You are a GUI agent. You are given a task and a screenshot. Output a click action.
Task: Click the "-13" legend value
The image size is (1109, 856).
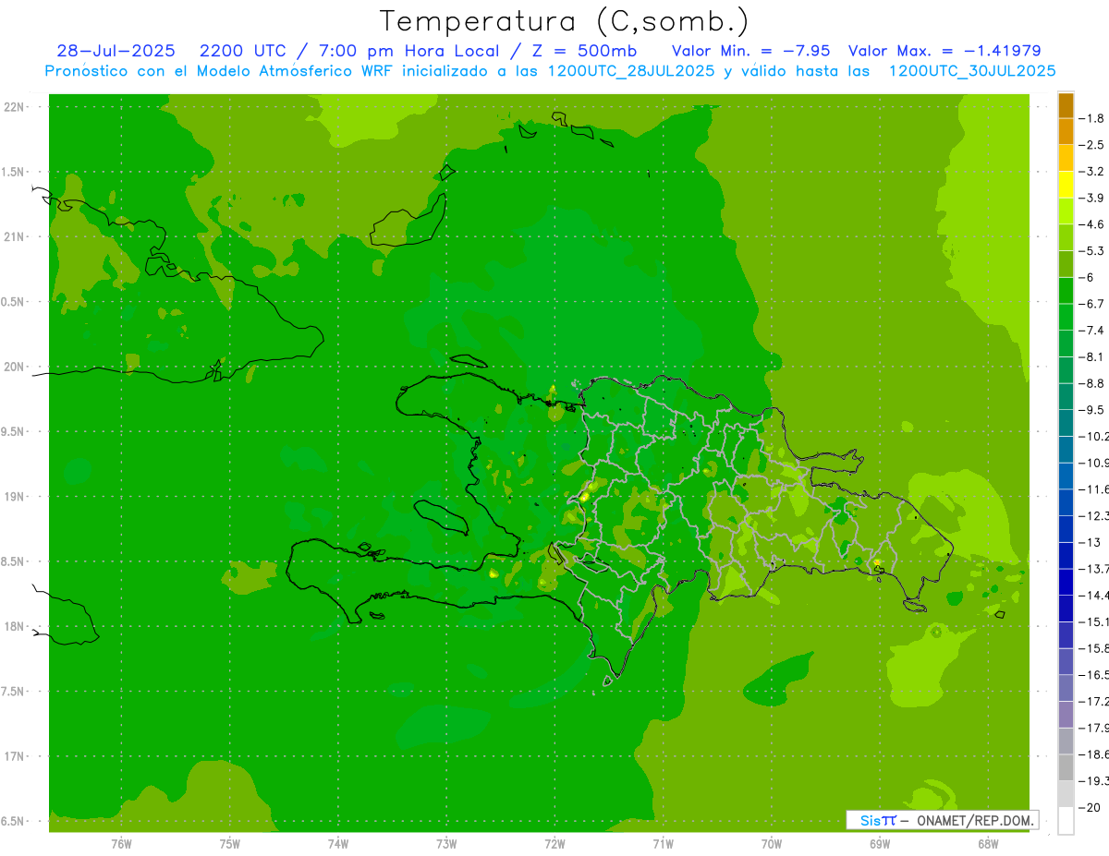coord(1090,542)
